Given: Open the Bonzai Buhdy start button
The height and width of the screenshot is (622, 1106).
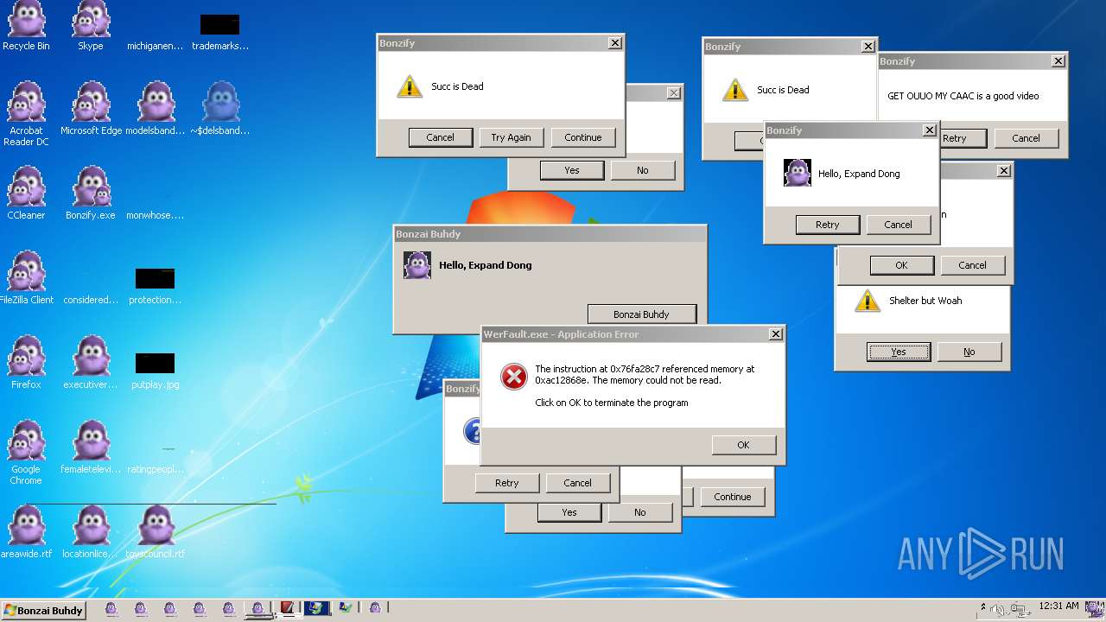Looking at the screenshot, I should coord(43,610).
